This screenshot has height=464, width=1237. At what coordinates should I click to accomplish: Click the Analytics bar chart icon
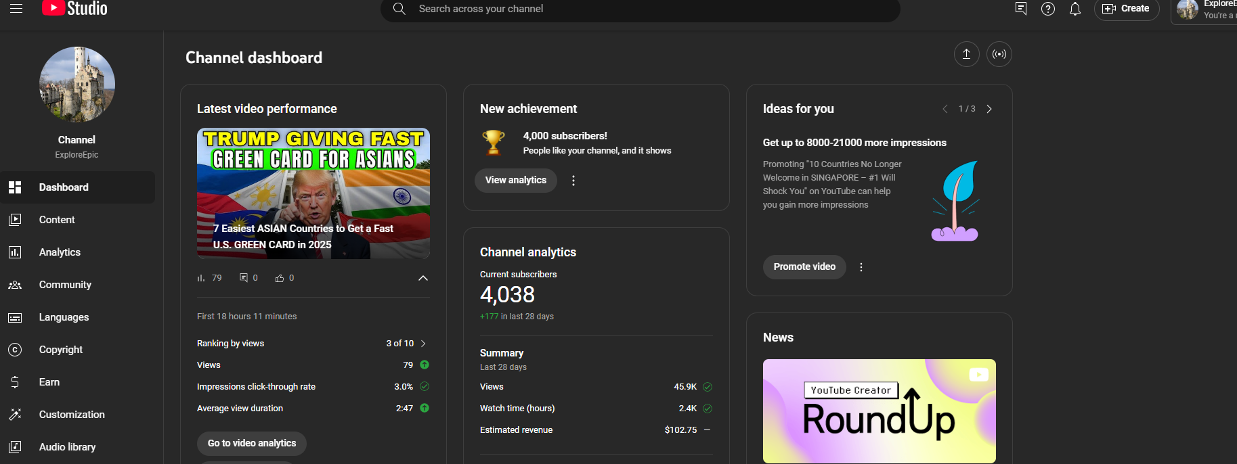click(x=15, y=252)
